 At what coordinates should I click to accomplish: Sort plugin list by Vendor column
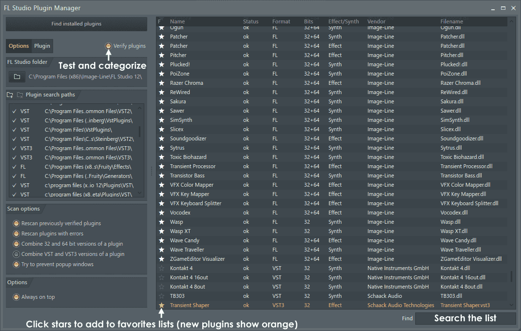(376, 21)
